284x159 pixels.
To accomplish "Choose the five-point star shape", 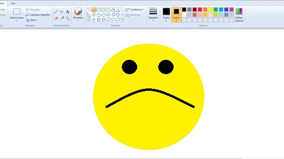I will click(x=99, y=19).
